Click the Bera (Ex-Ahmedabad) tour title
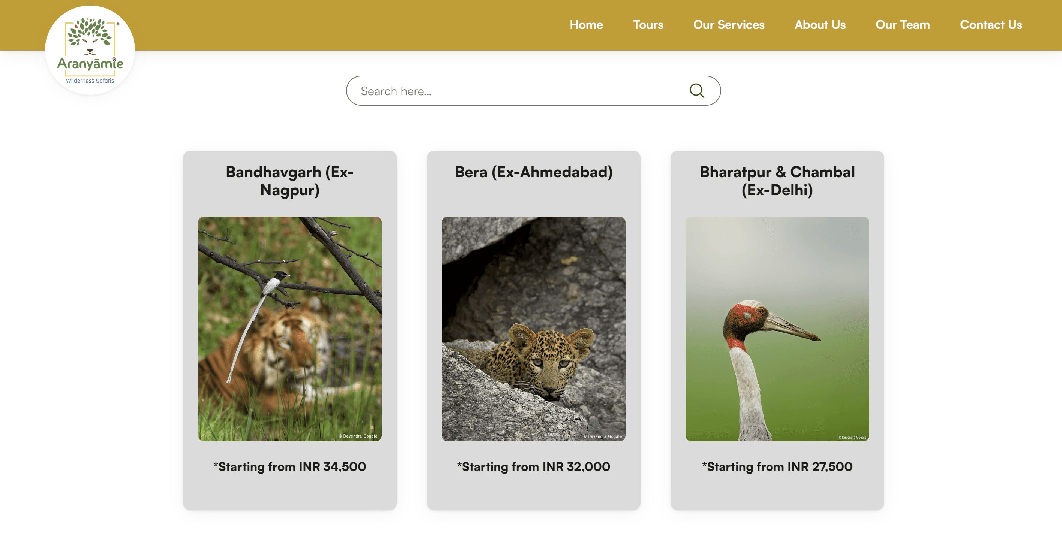The image size is (1062, 544). [533, 172]
